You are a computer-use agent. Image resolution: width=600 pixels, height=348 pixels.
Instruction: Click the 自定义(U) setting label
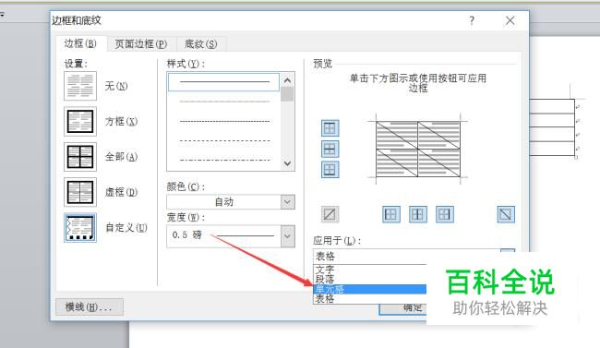pyautogui.click(x=126, y=228)
